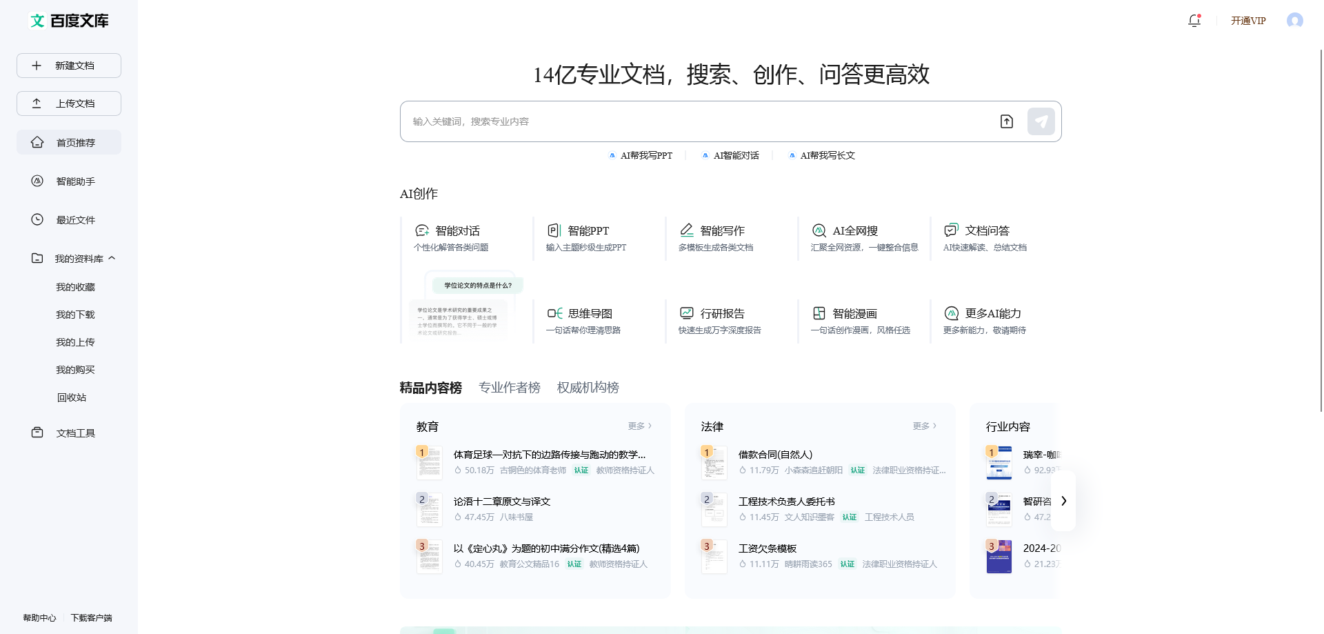Switch to the 权威机构榜 tab
Image resolution: width=1324 pixels, height=634 pixels.
point(587,387)
